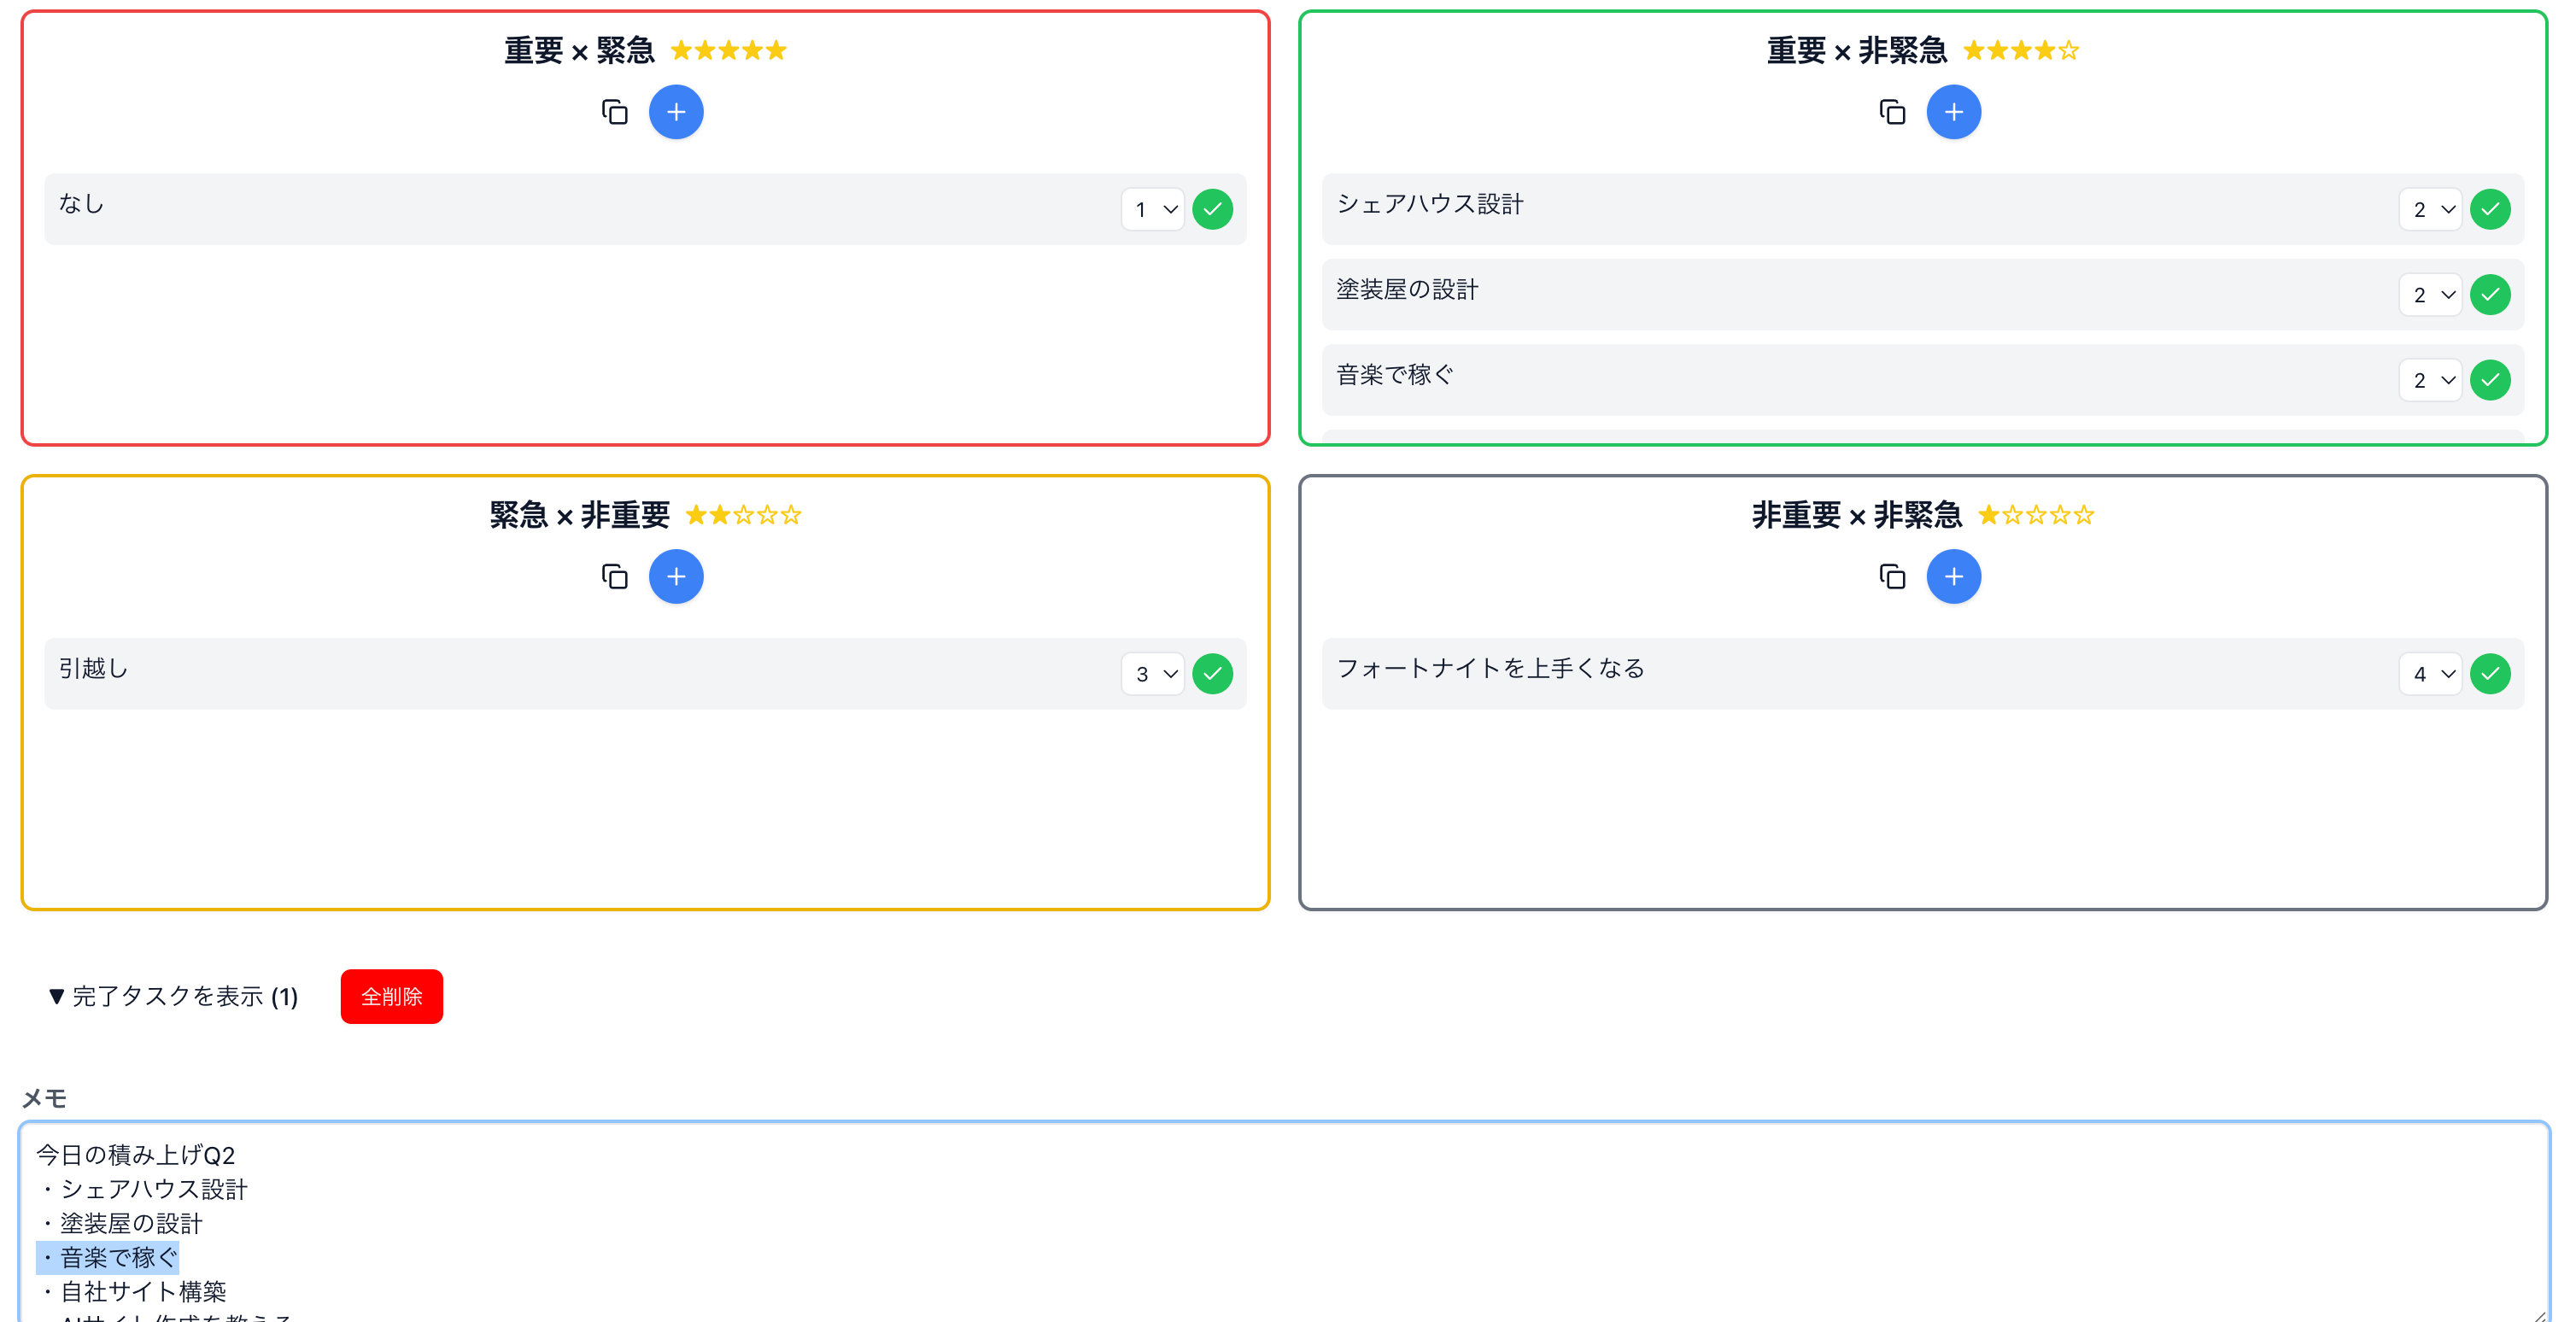This screenshot has width=2576, height=1322.
Task: Expand the 完了タスクを表示 section
Action: 174,997
